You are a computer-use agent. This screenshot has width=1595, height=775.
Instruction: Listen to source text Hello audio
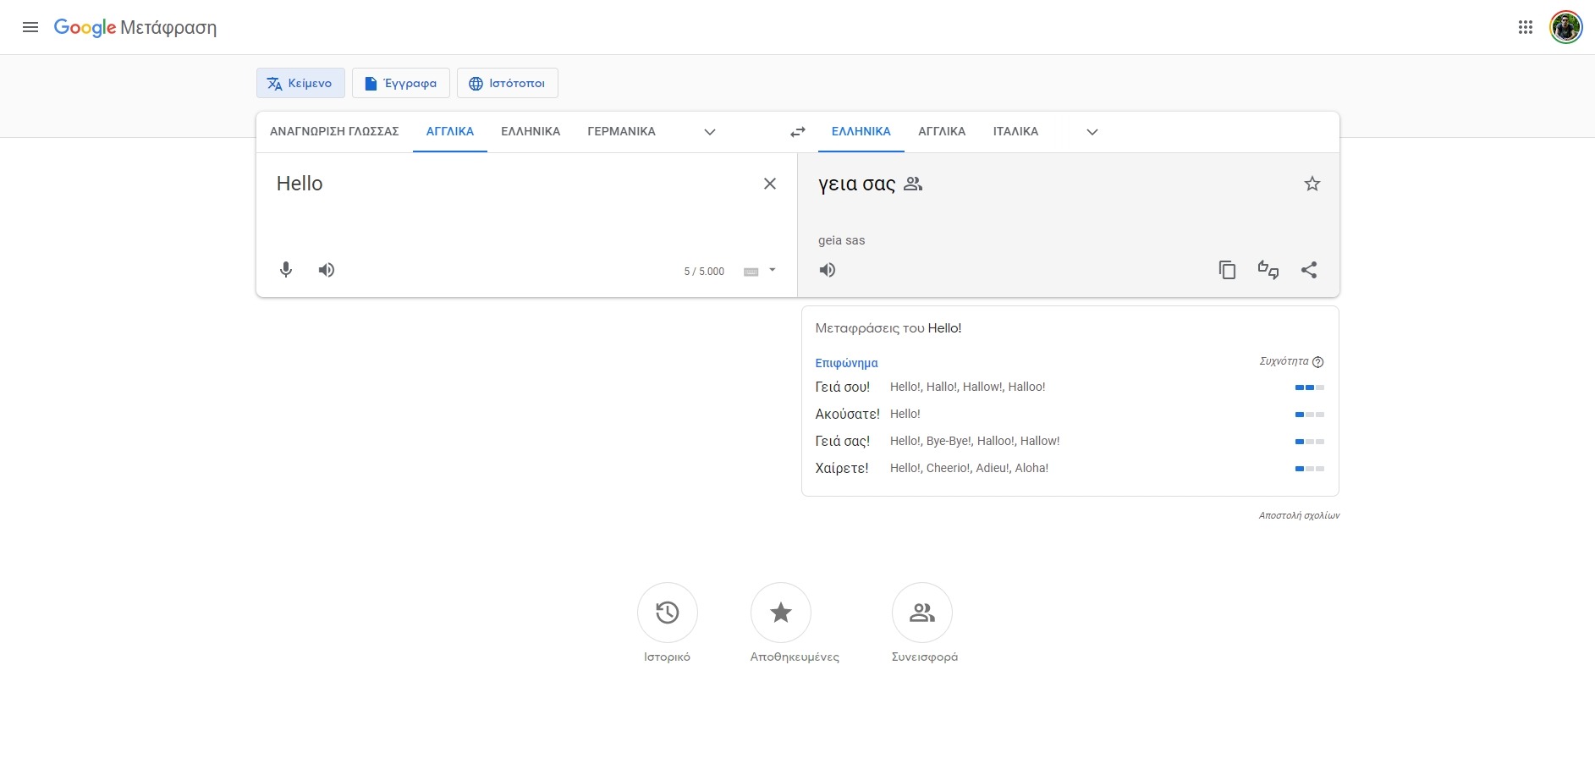(327, 270)
